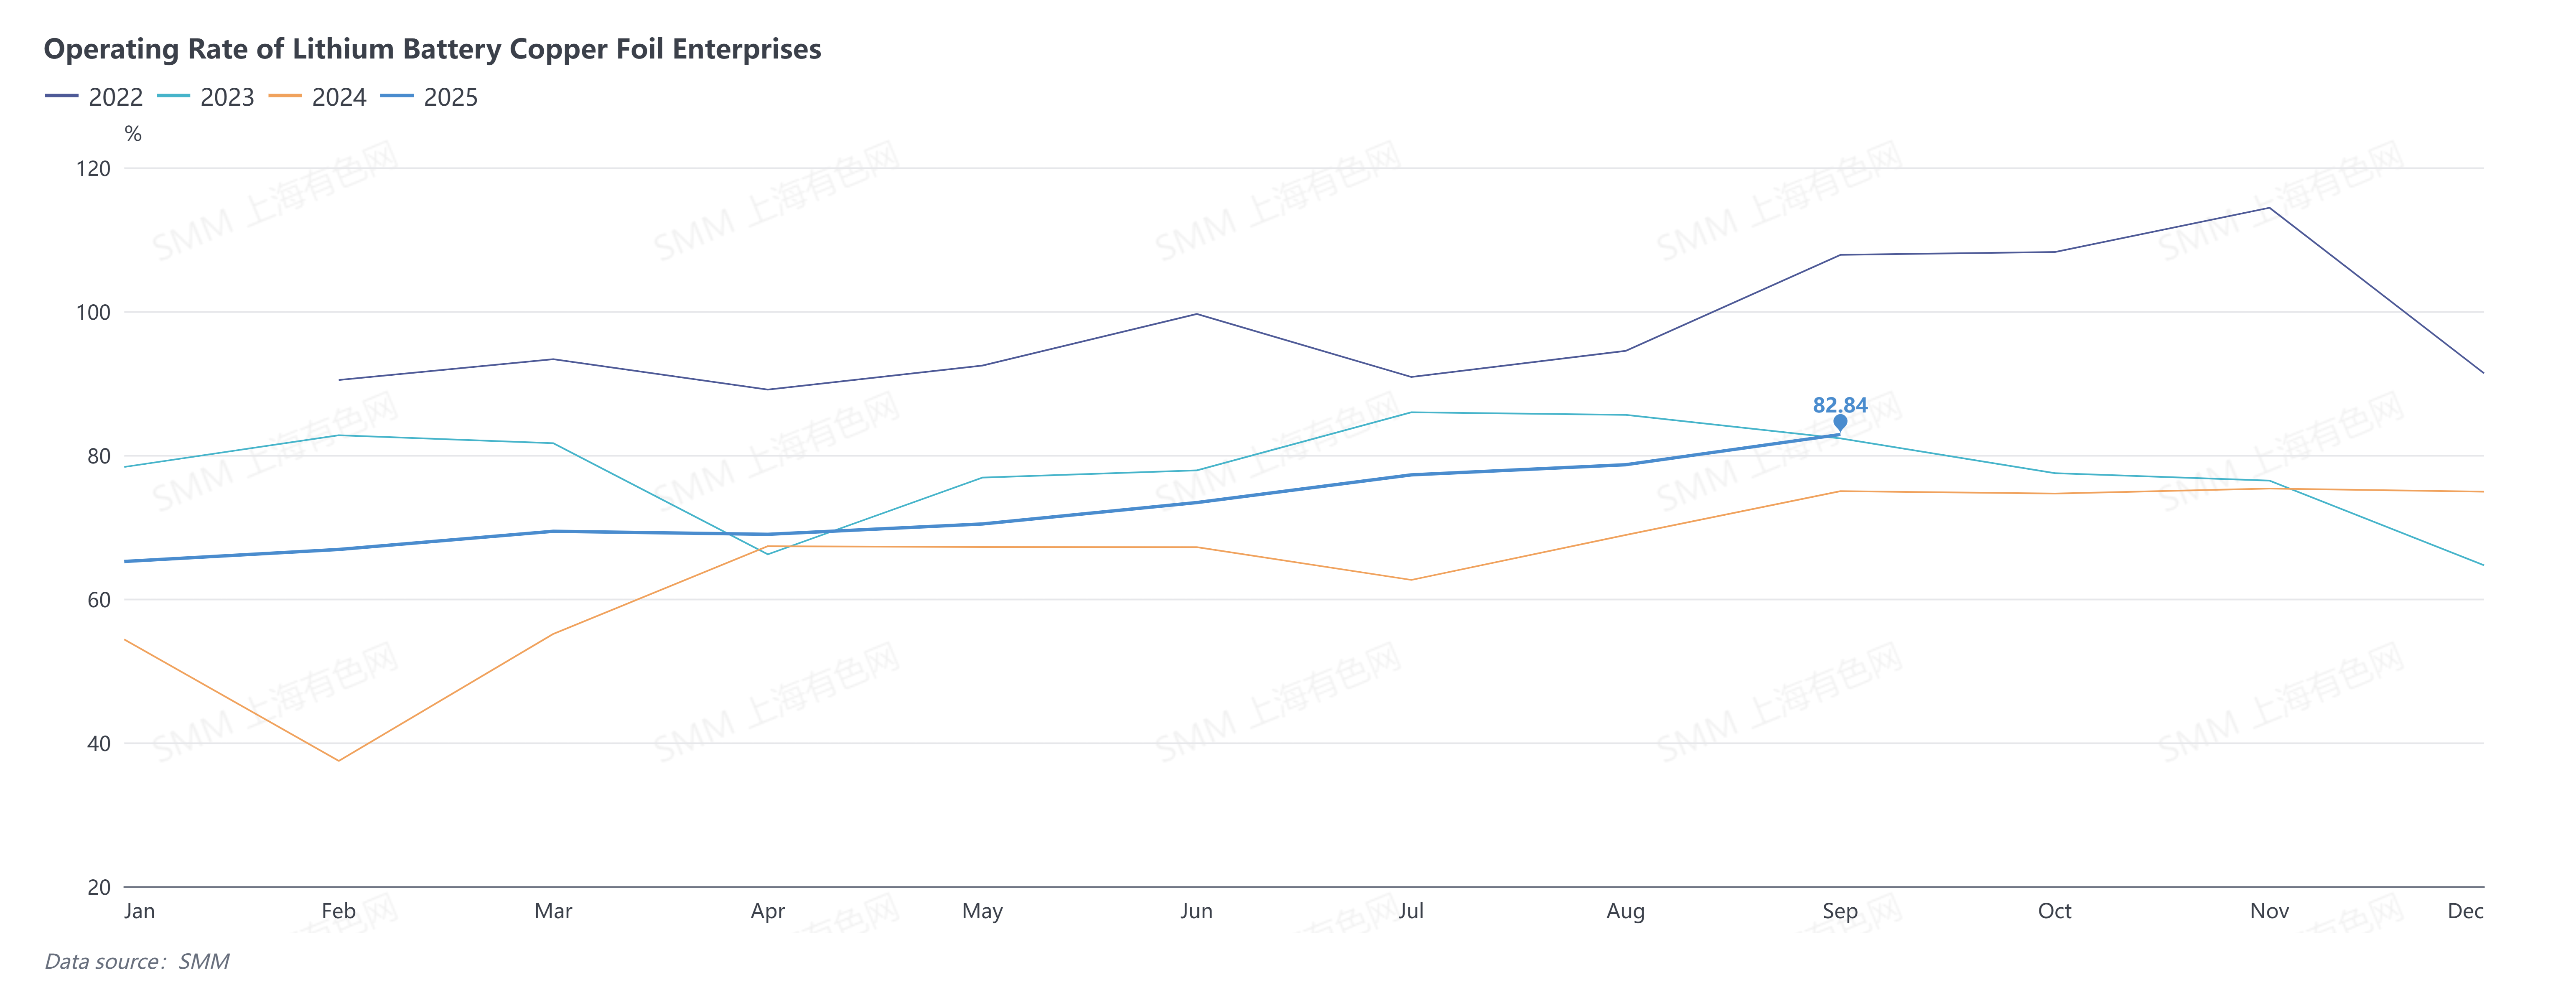
Task: Click the Dec label at the axis end
Action: pos(2465,911)
